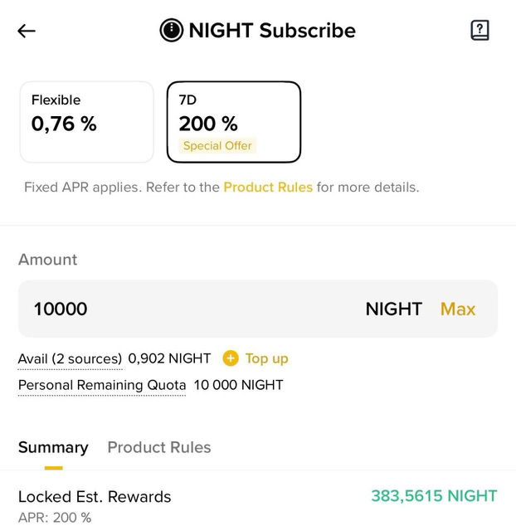This screenshot has width=516, height=531.
Task: Click the NIGHT Subscribe page title
Action: [272, 31]
